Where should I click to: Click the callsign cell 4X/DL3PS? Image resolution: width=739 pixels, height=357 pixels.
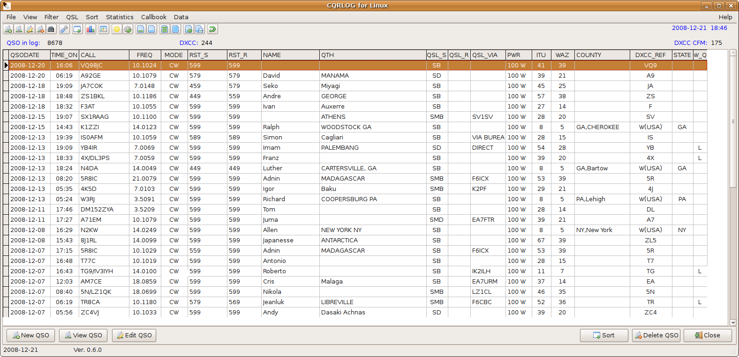tap(104, 158)
